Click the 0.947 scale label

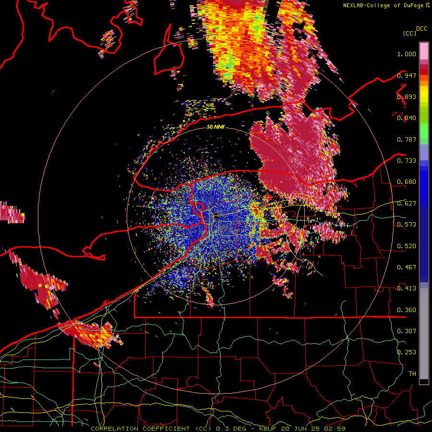click(x=407, y=75)
